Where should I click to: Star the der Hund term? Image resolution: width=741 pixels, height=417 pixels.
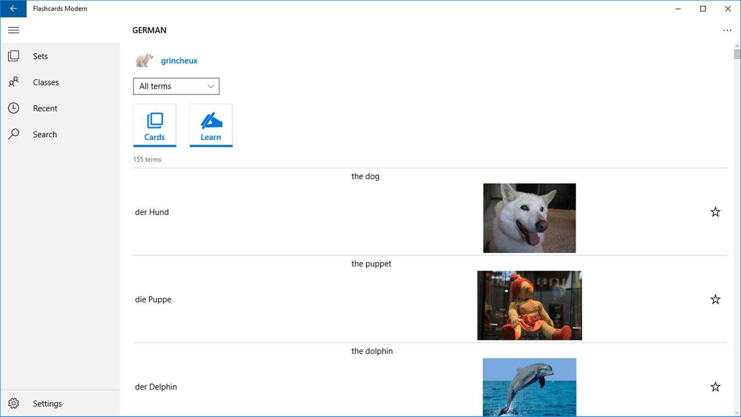click(715, 212)
